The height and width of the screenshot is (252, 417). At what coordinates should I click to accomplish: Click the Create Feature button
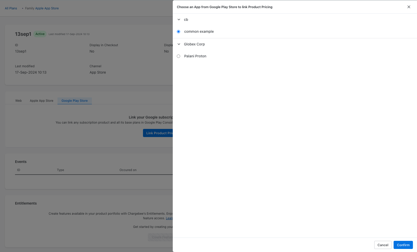pos(161,237)
